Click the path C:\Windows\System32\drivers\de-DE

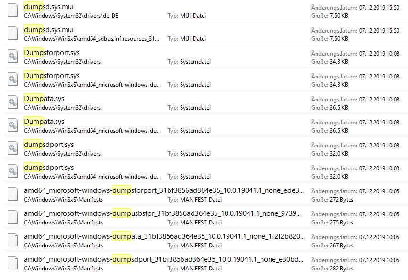coord(71,16)
